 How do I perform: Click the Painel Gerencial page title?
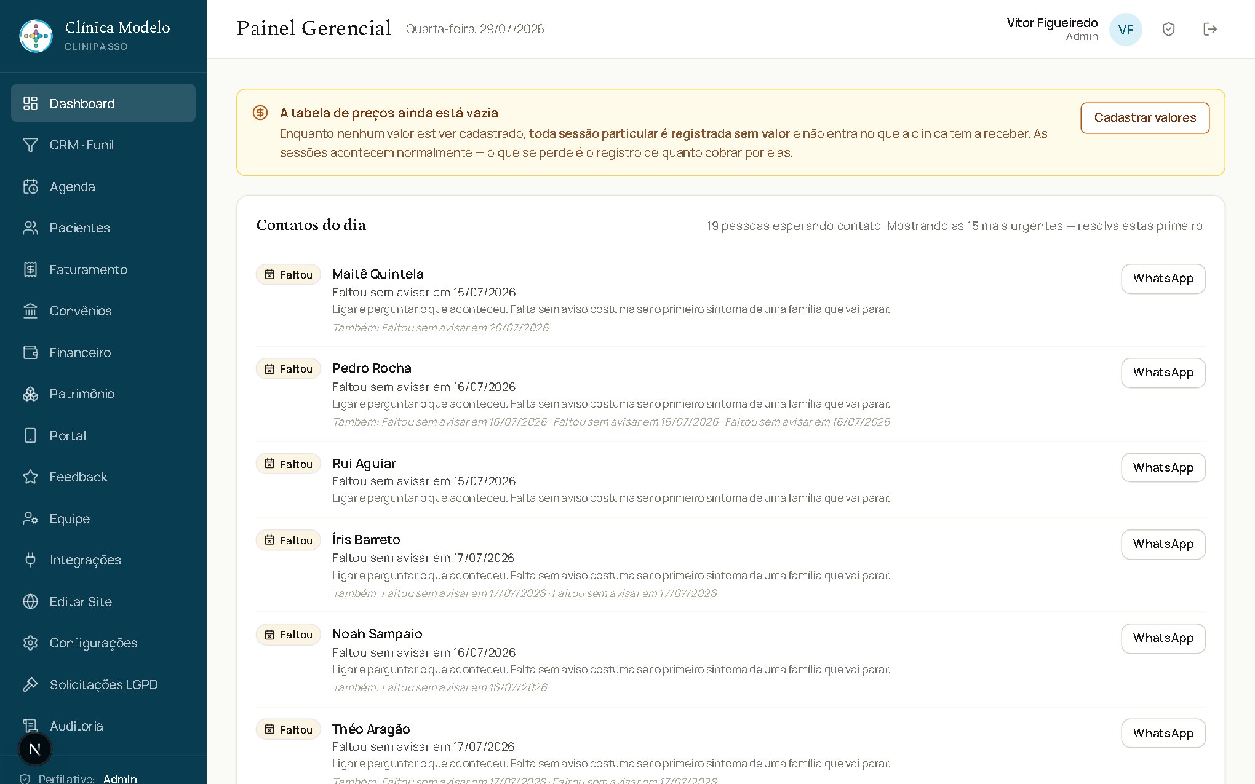tap(314, 28)
